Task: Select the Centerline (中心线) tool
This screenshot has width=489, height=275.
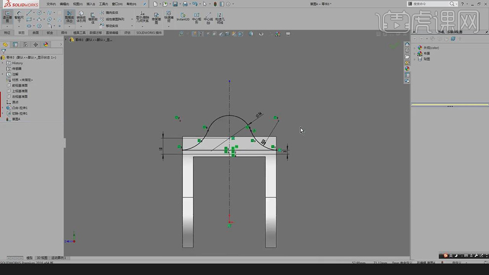Action: click(x=208, y=18)
